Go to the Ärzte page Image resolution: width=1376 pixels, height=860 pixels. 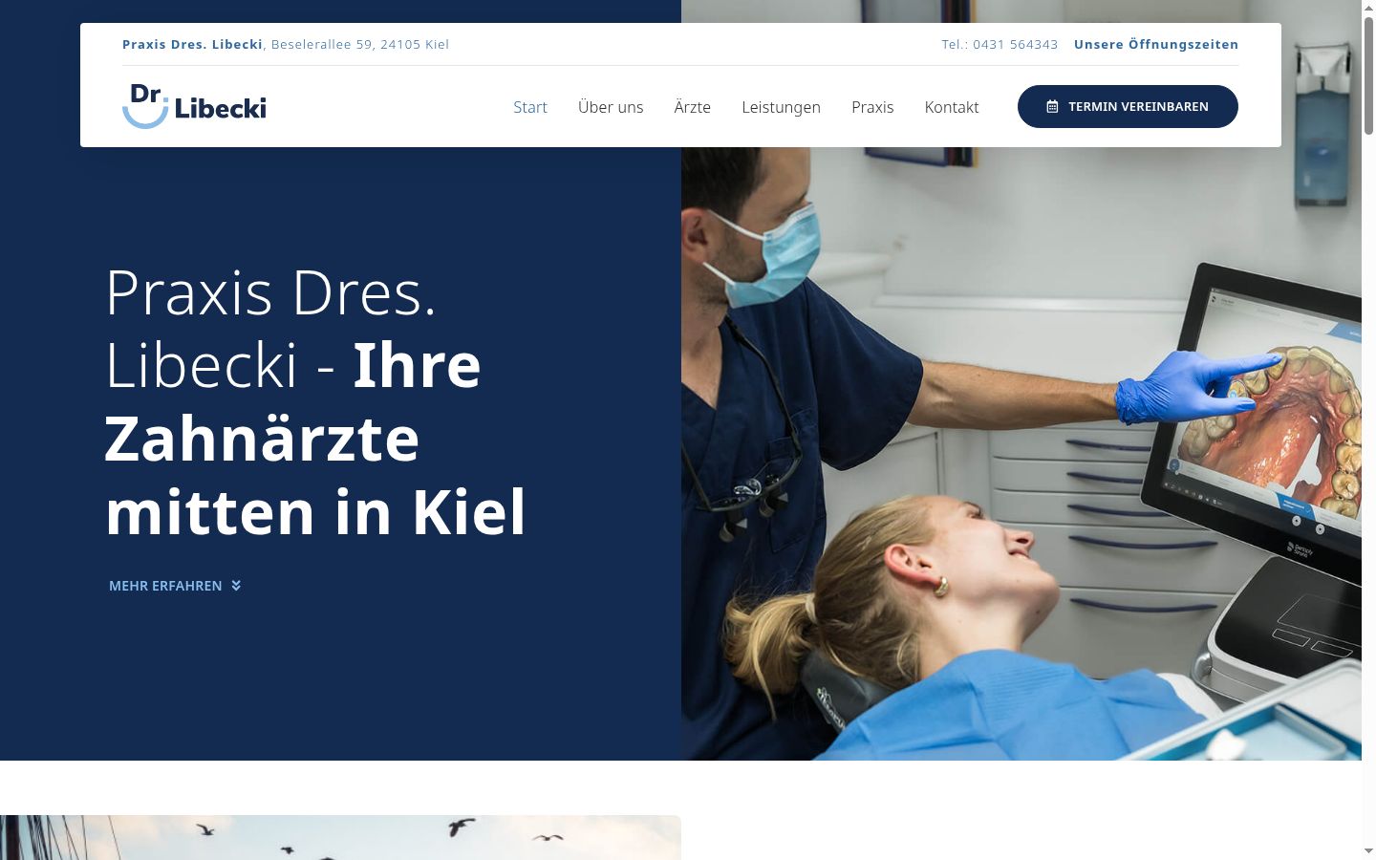pos(693,107)
